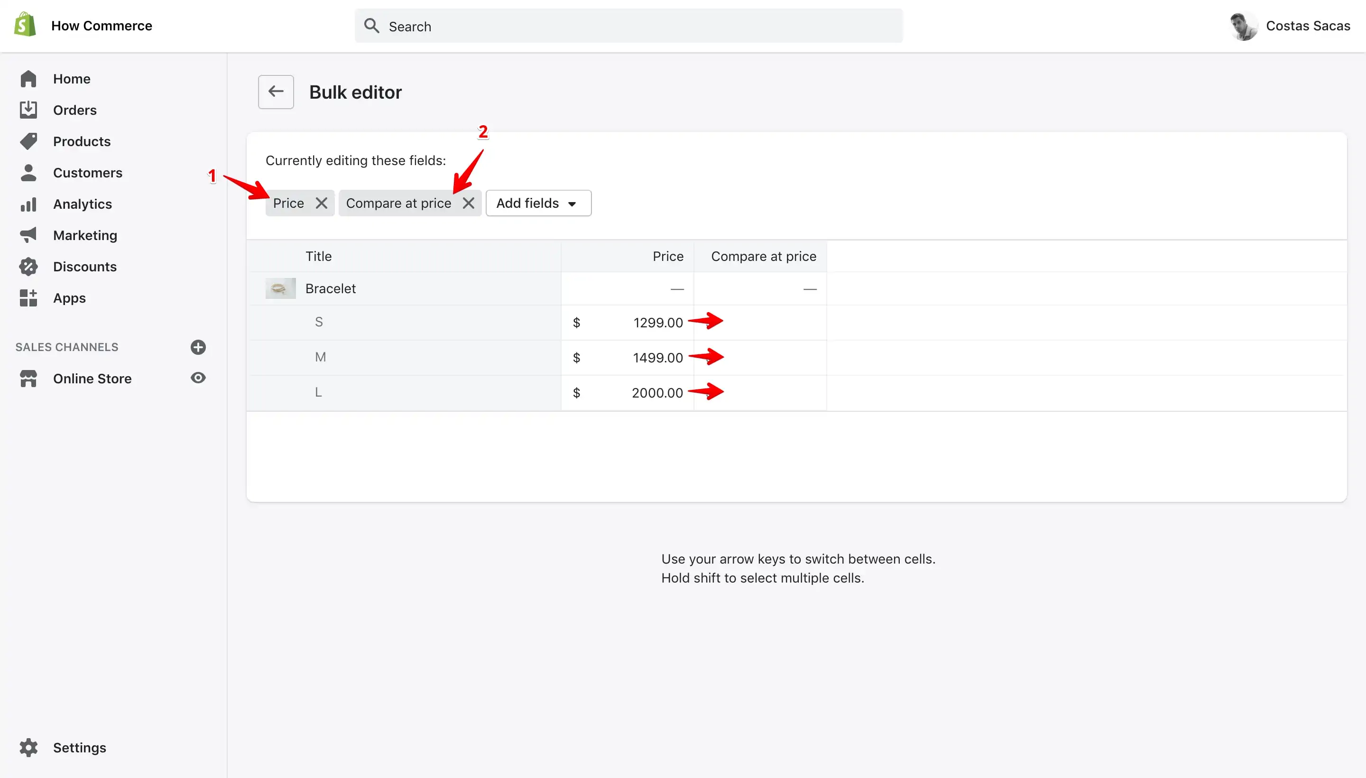Screen dimensions: 1366x778
Task: Open the Customers menu item
Action: point(88,173)
